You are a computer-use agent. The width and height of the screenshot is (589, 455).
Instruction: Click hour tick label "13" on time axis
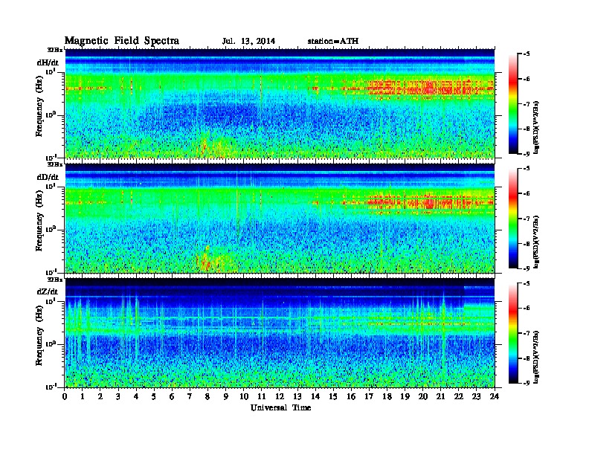click(297, 396)
